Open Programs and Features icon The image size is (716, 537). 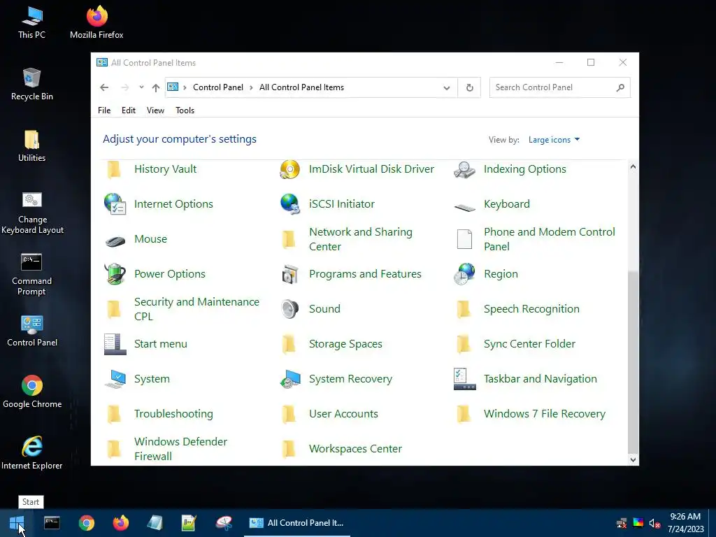coord(289,274)
